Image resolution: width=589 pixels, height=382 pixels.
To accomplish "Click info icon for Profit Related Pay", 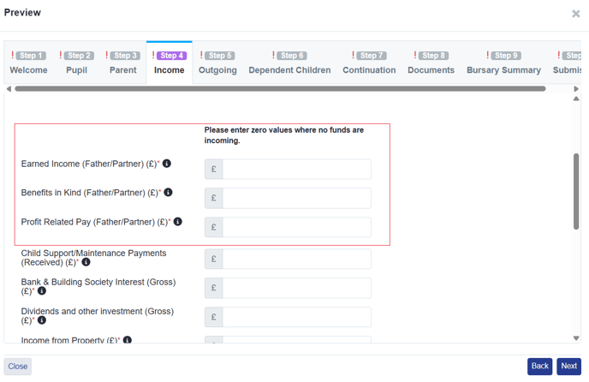I will (178, 222).
